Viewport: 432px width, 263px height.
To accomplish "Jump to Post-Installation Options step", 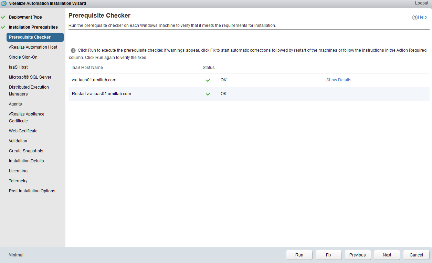I will click(32, 191).
